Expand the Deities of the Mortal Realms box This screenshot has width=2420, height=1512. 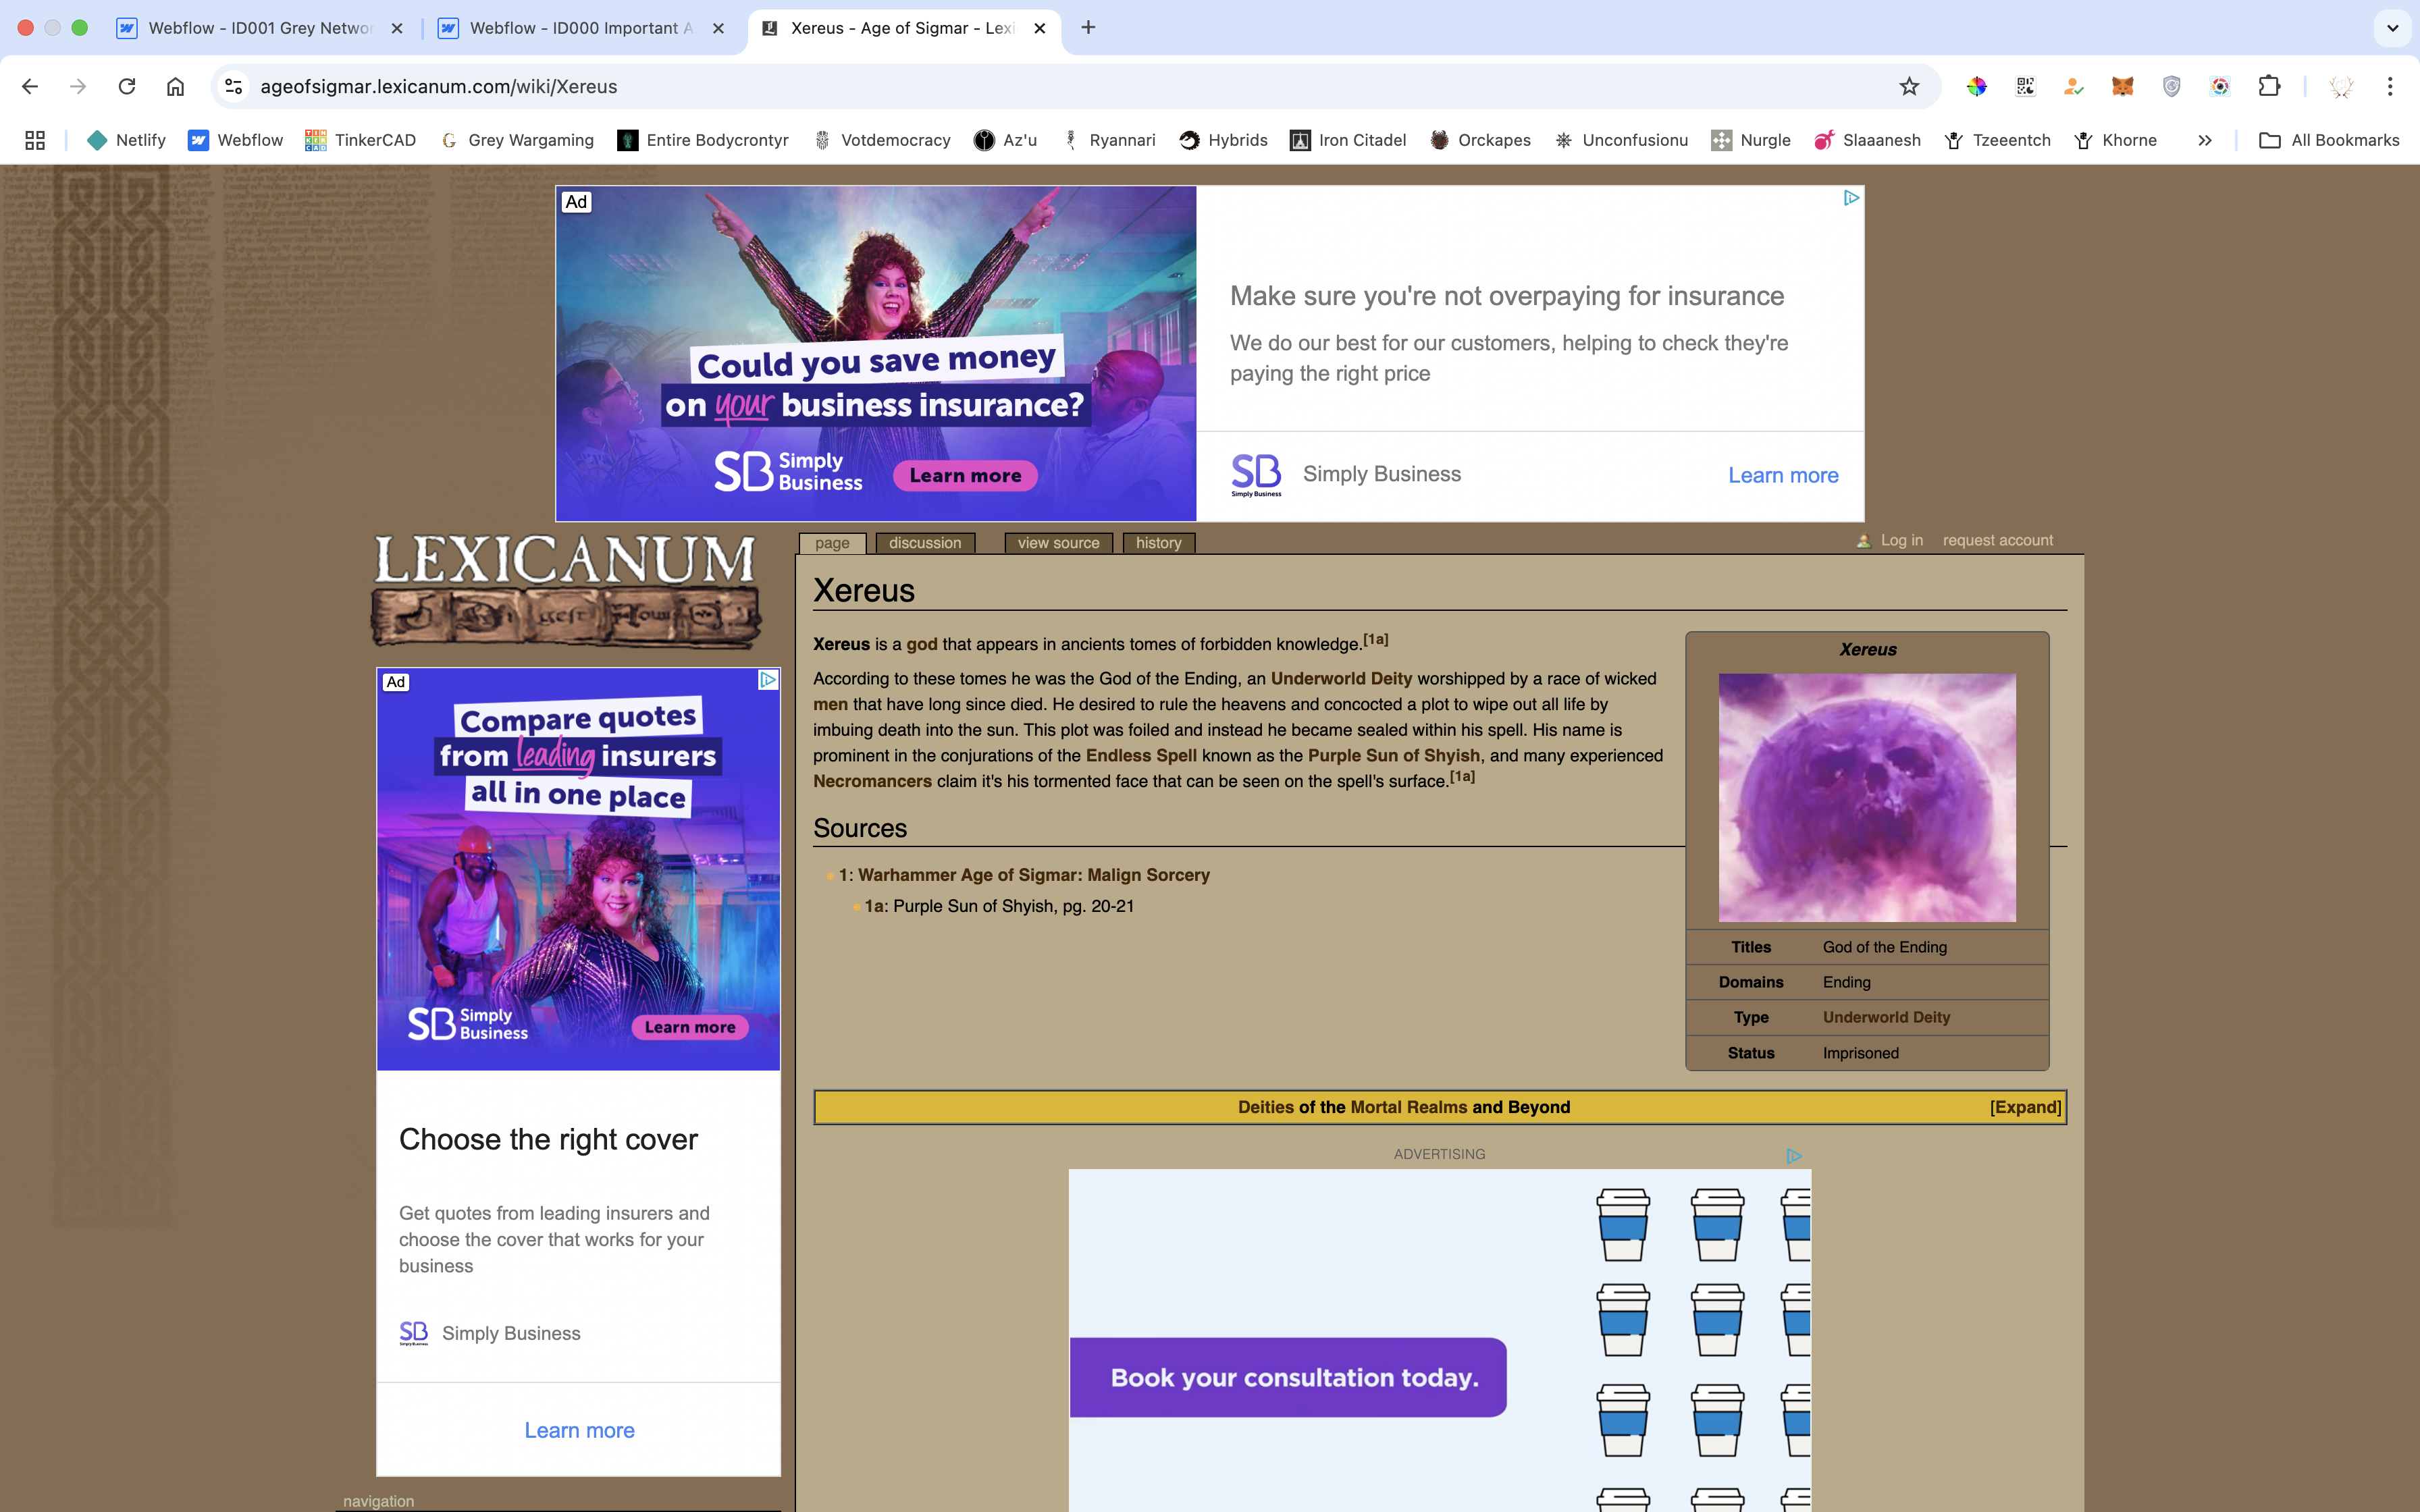click(x=2024, y=1107)
